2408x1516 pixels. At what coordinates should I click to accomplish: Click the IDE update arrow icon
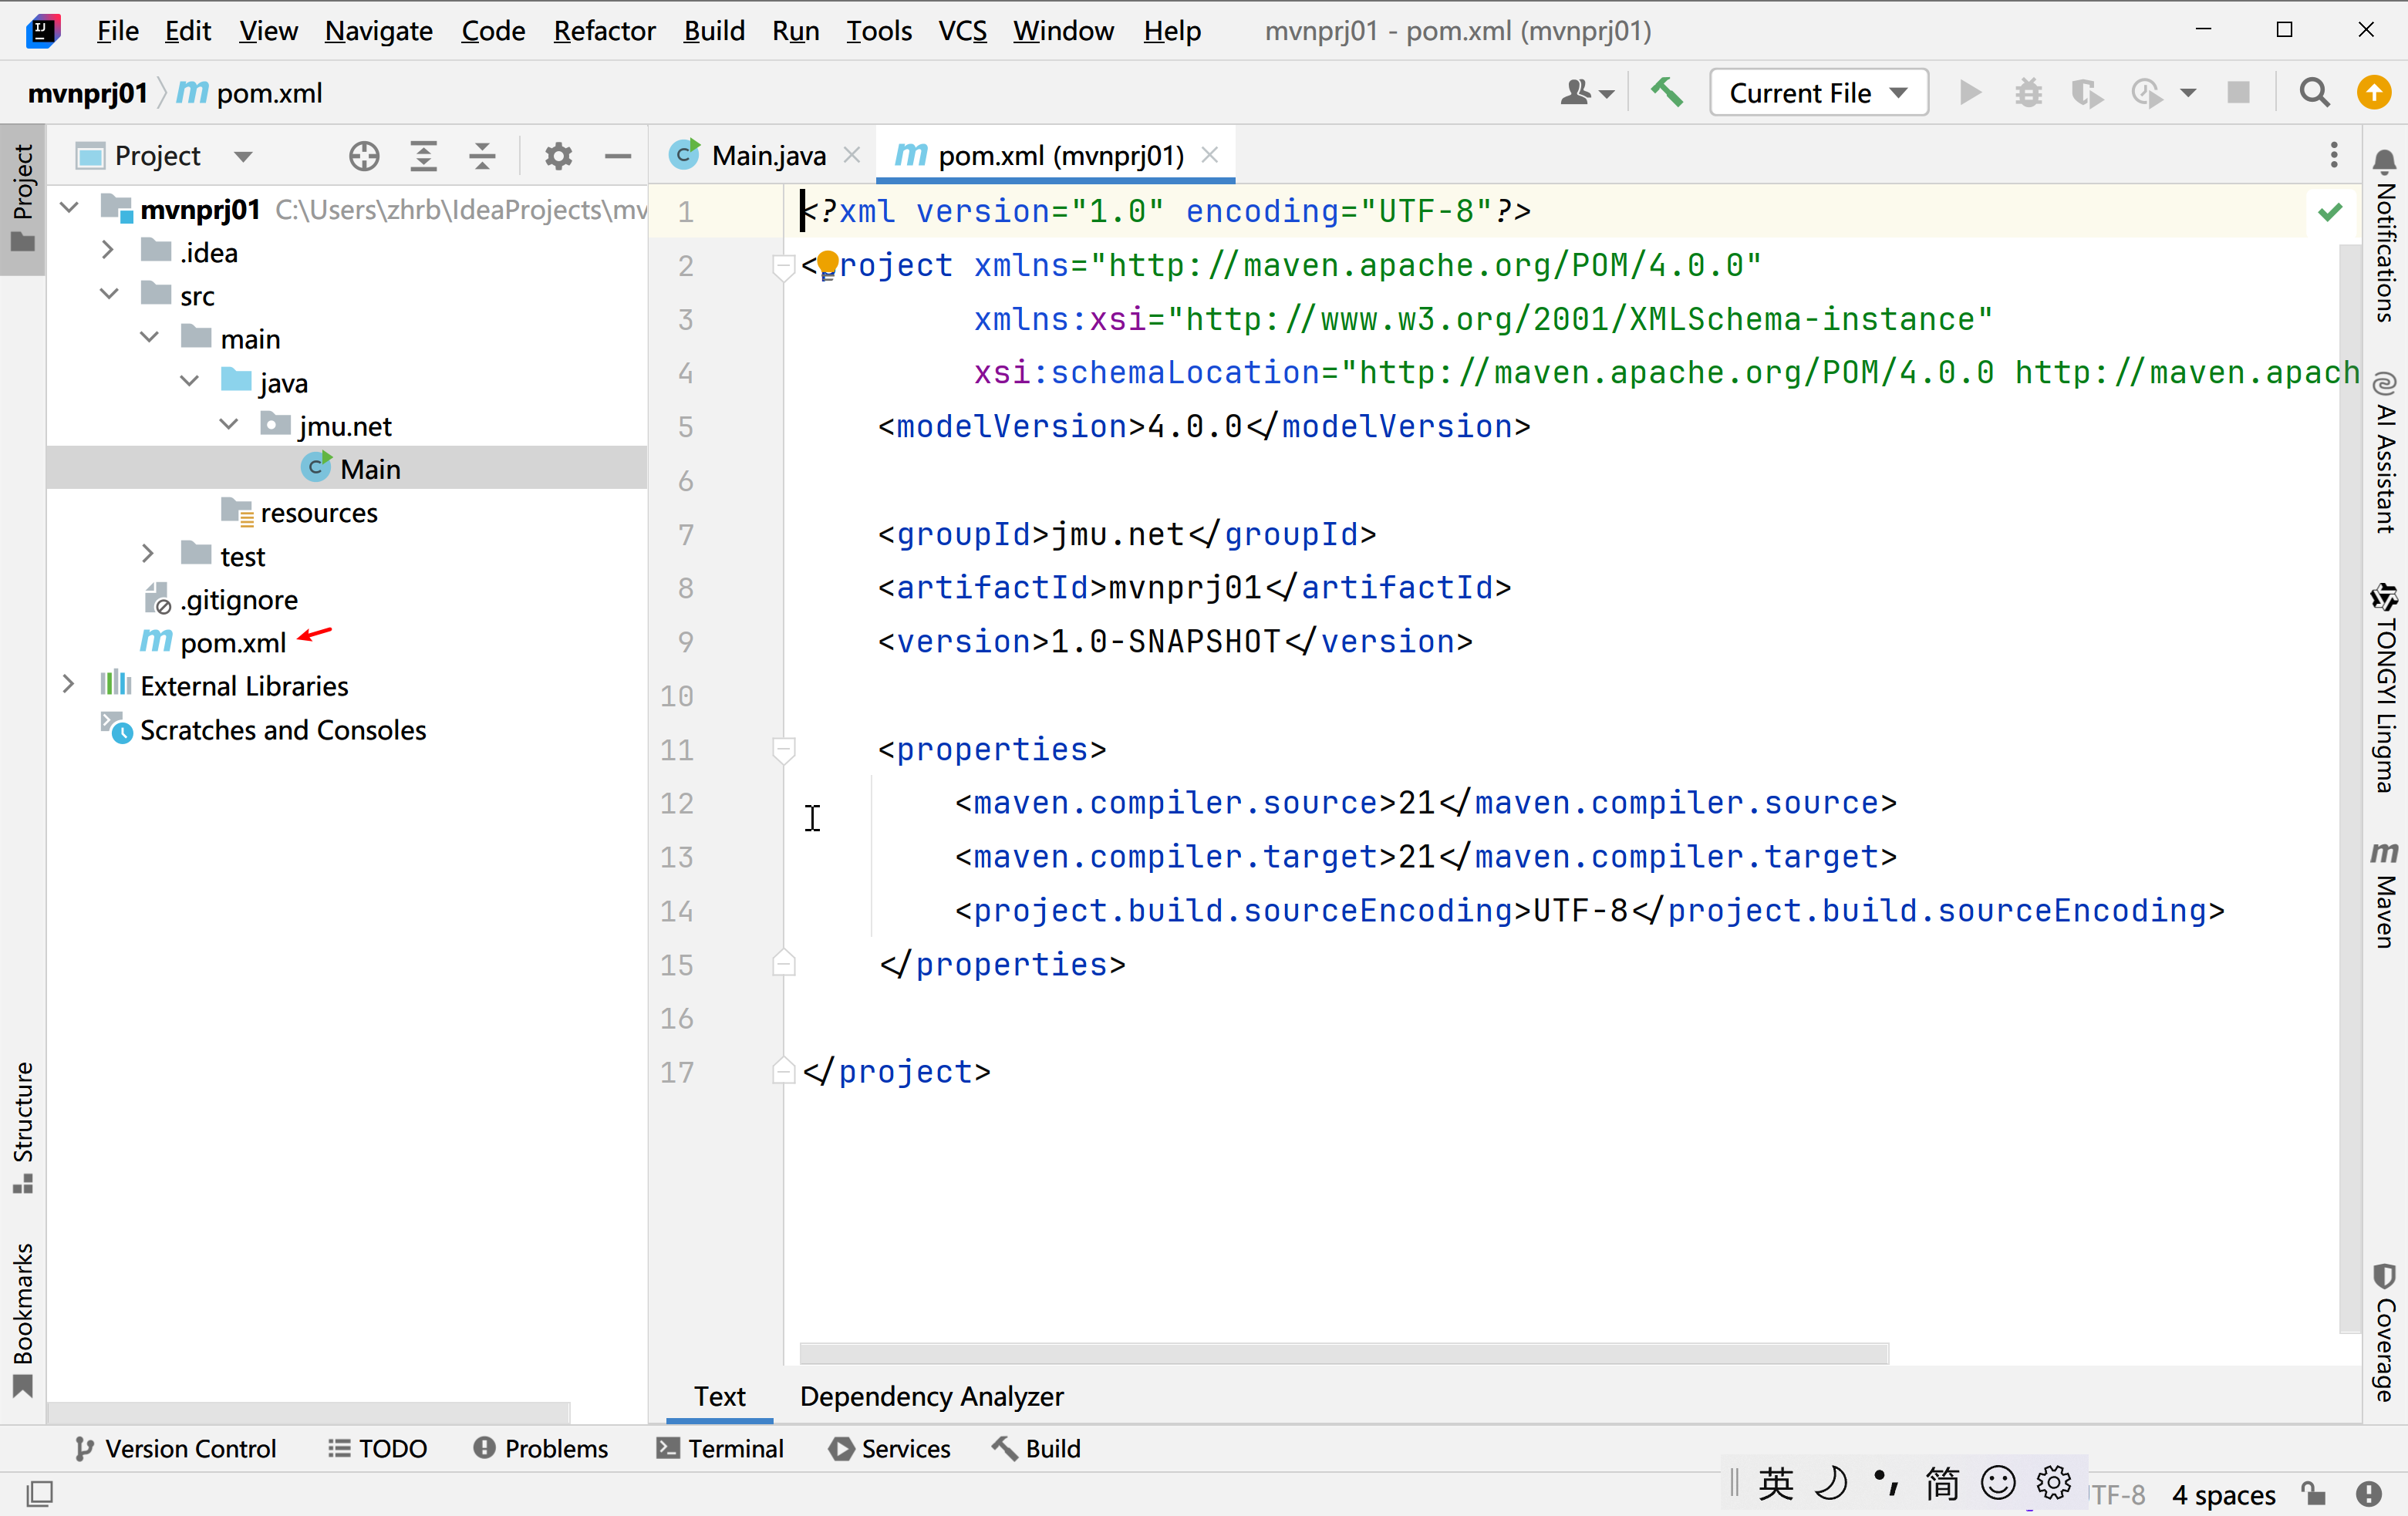pos(2373,93)
